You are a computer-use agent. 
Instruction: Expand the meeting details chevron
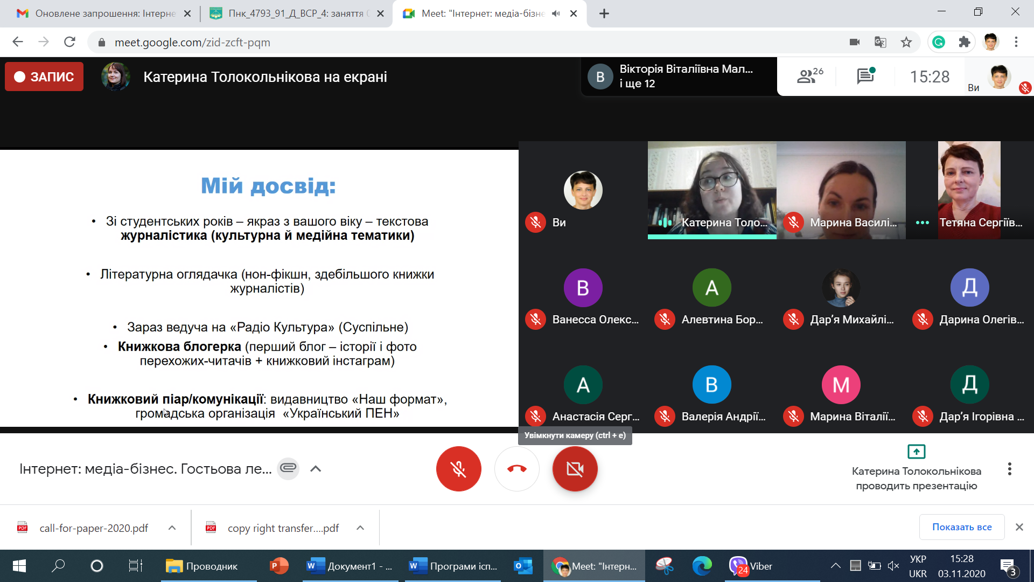(x=316, y=469)
